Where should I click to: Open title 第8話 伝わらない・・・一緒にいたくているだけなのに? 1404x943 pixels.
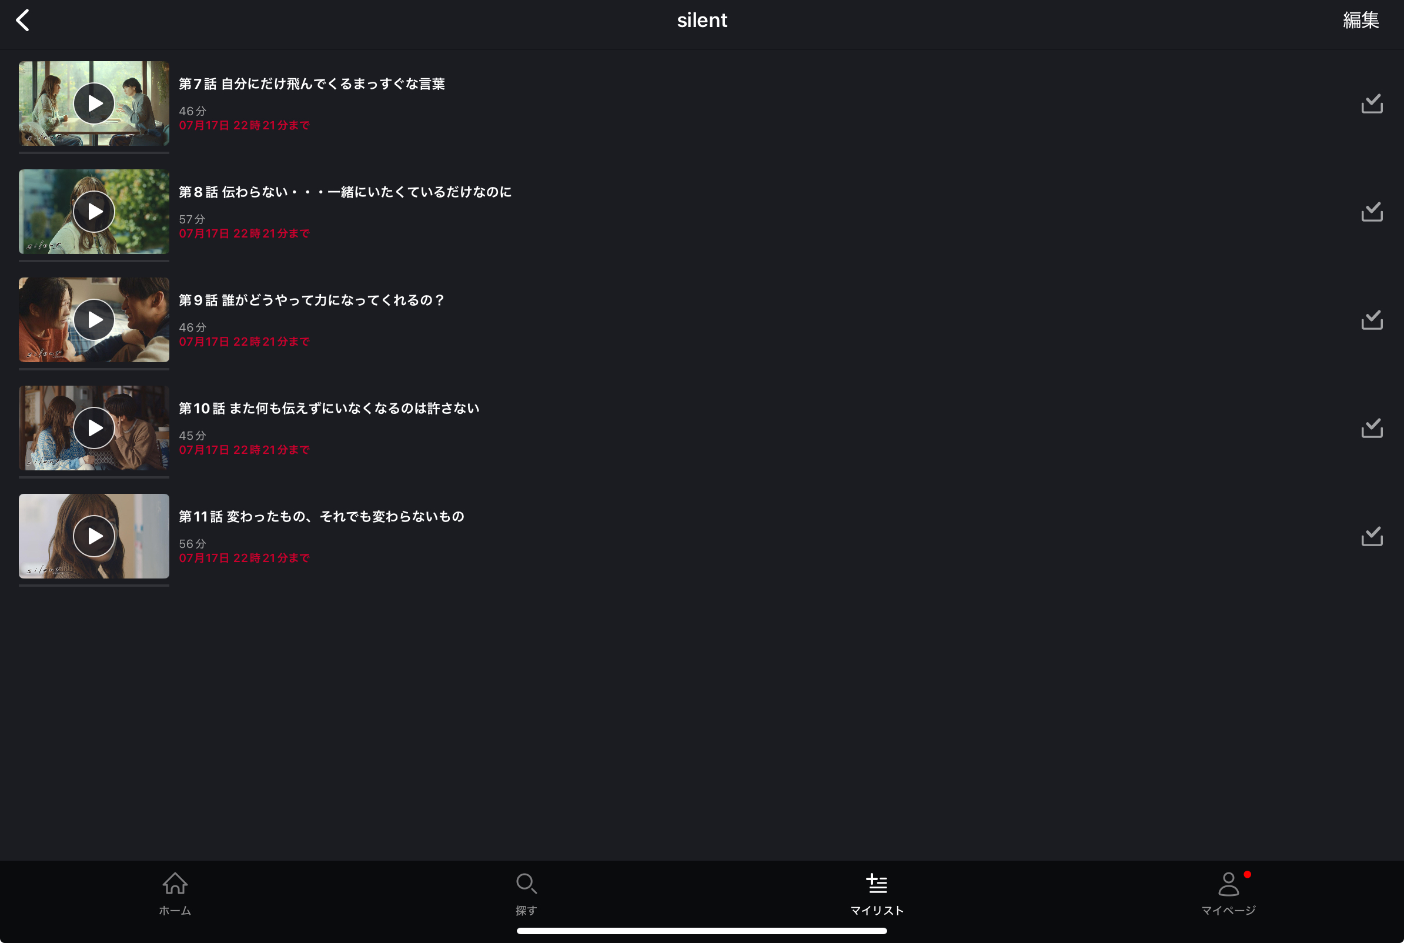[345, 192]
